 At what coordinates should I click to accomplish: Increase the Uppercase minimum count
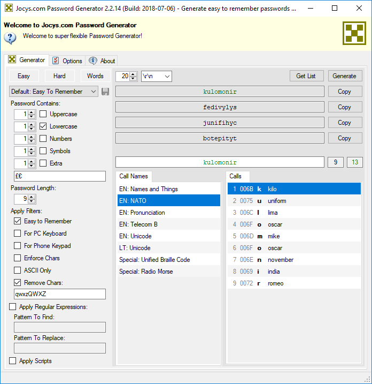tap(32, 112)
